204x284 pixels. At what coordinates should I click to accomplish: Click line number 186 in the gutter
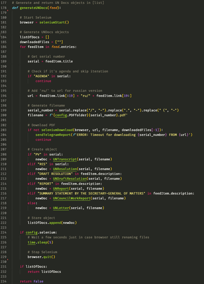pos(3,47)
